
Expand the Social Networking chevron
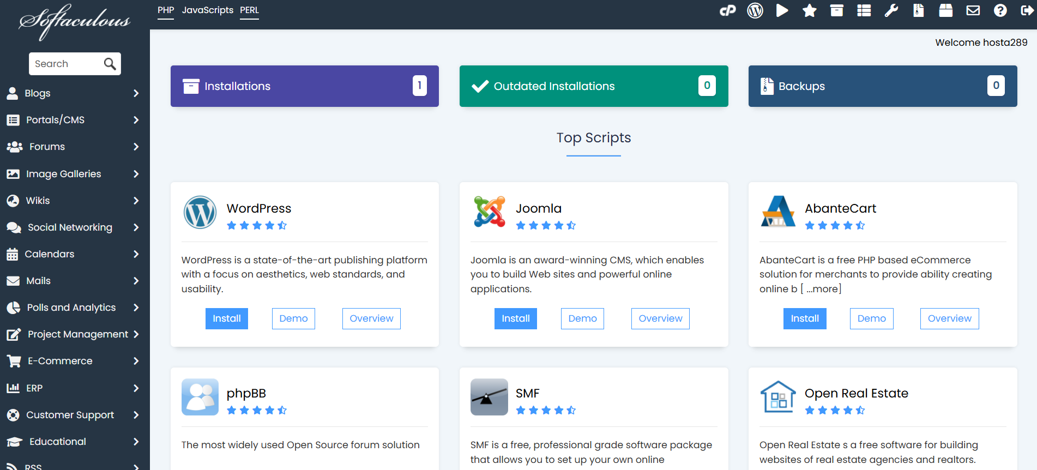136,227
